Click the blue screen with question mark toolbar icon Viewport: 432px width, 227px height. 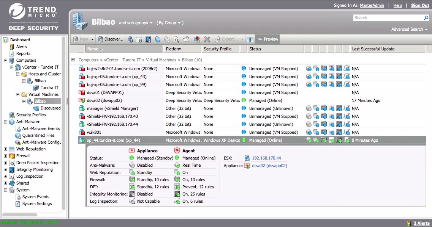148,39
